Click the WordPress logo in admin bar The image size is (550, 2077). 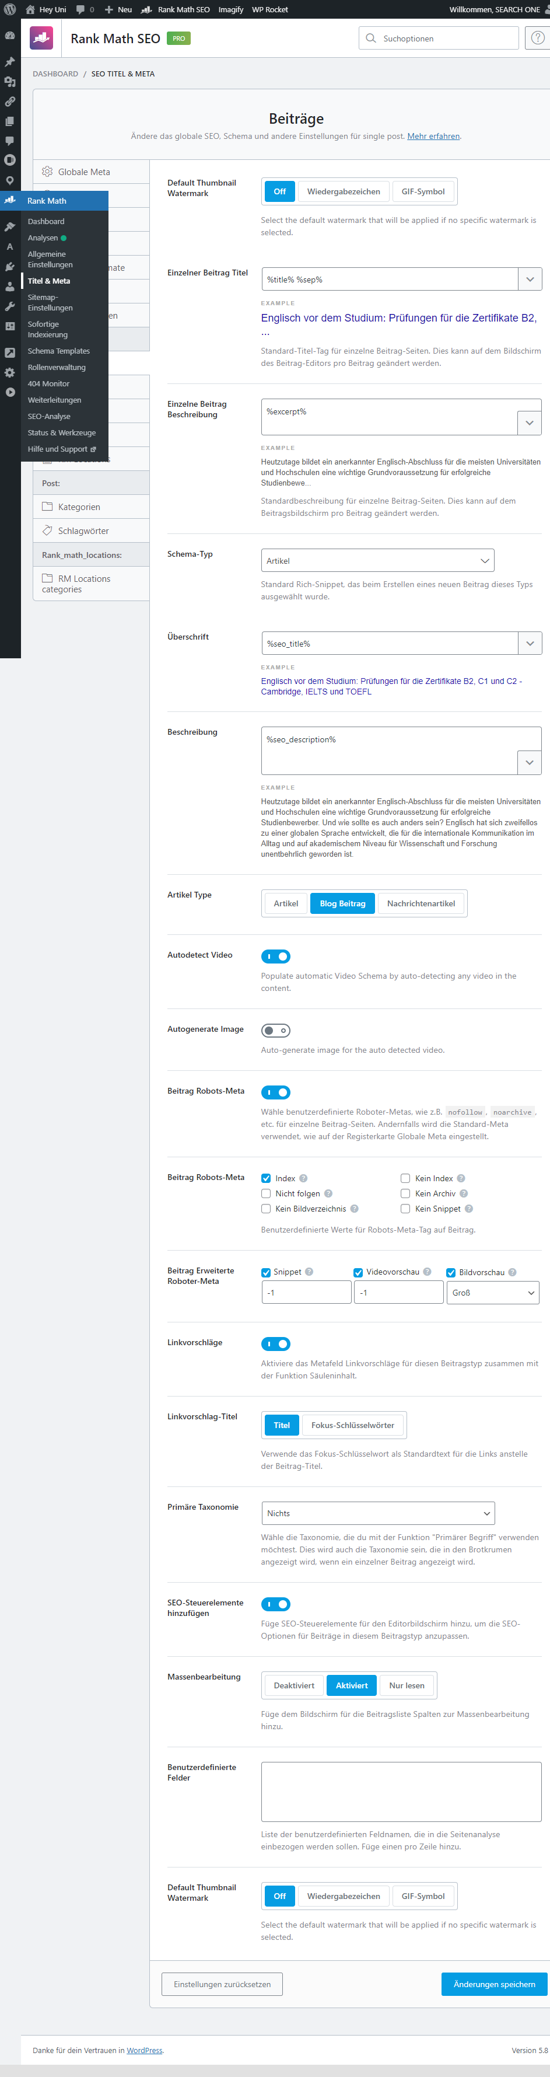coord(10,10)
